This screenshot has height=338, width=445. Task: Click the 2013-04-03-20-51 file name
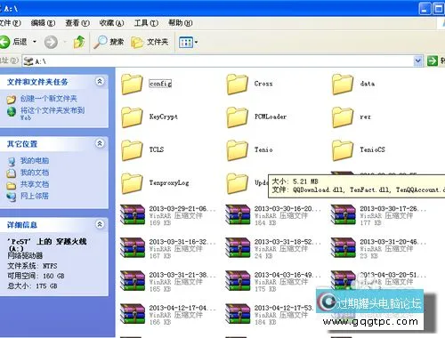[392, 275]
